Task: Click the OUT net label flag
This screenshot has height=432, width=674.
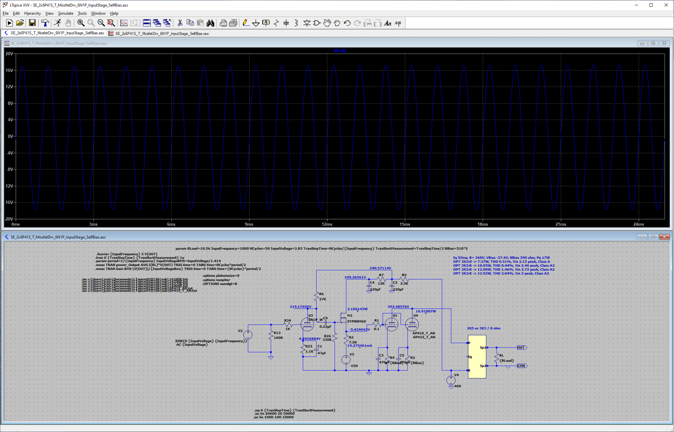Action: pos(522,348)
